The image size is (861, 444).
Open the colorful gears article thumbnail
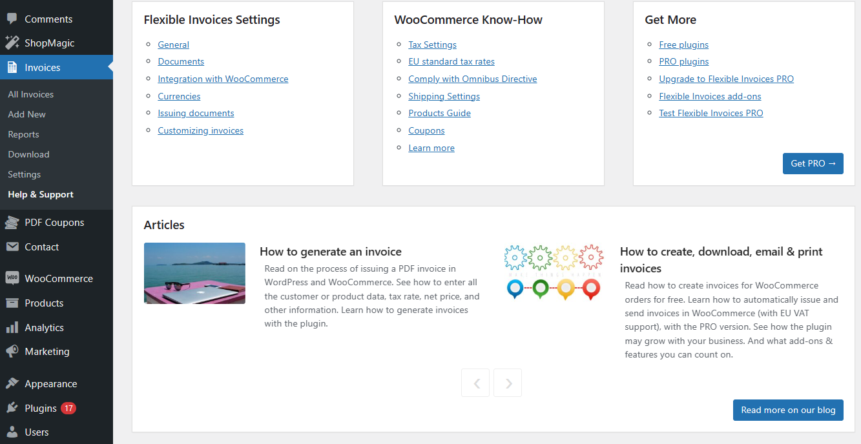(553, 272)
